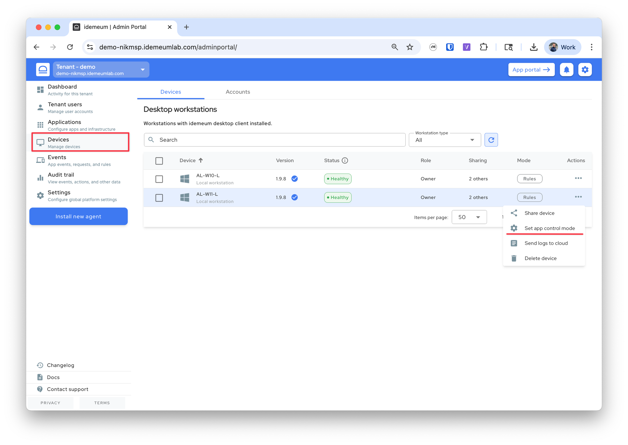Expand the Tenant - demo selector
628x445 pixels.
(x=101, y=70)
